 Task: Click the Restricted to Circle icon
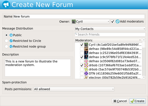click(11, 41)
